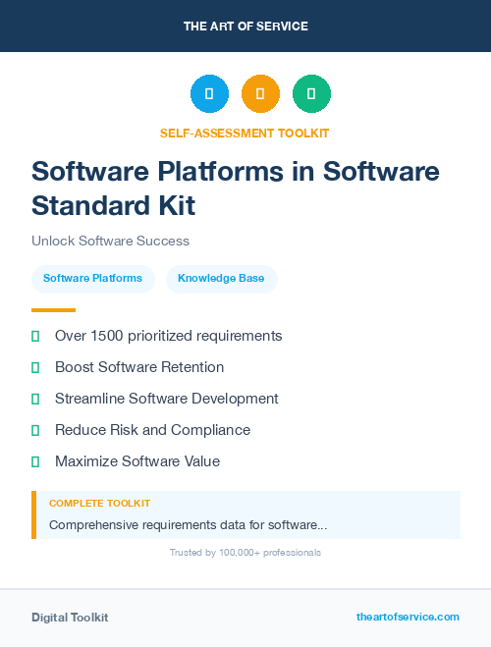Click the text Boost Software Retention

tap(139, 367)
